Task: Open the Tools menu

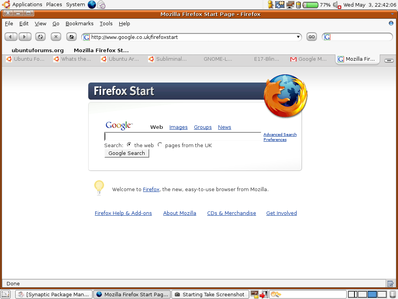Action: point(106,24)
